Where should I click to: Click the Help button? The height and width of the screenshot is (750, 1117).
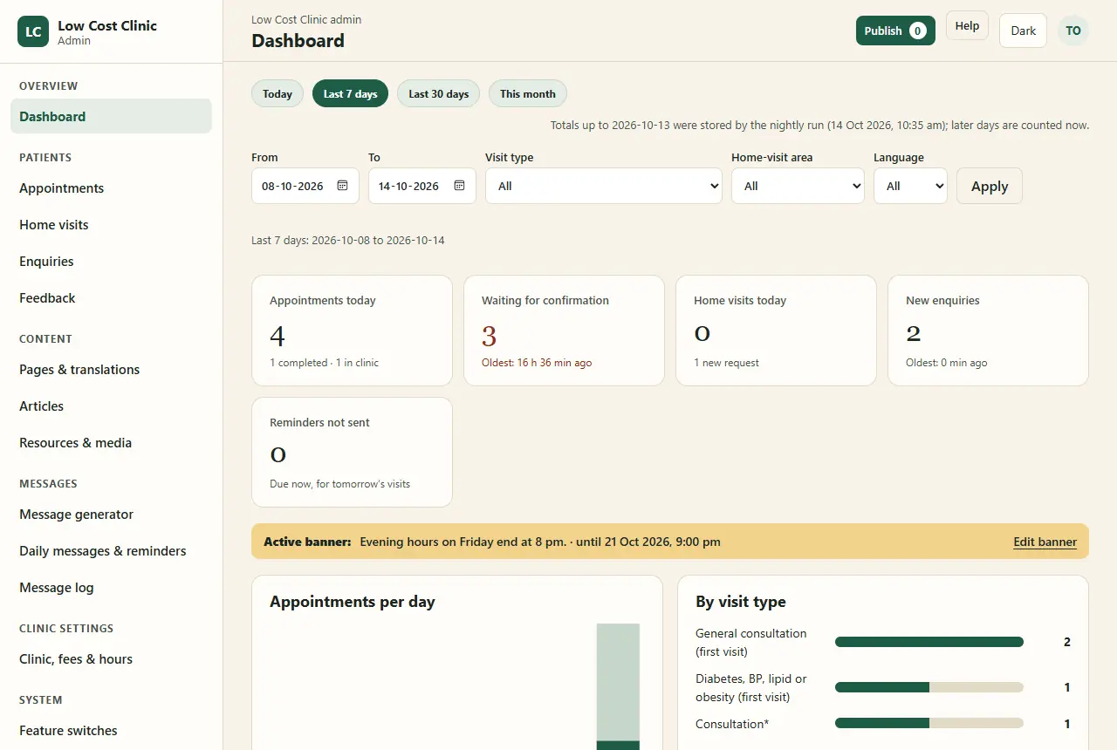coord(967,26)
